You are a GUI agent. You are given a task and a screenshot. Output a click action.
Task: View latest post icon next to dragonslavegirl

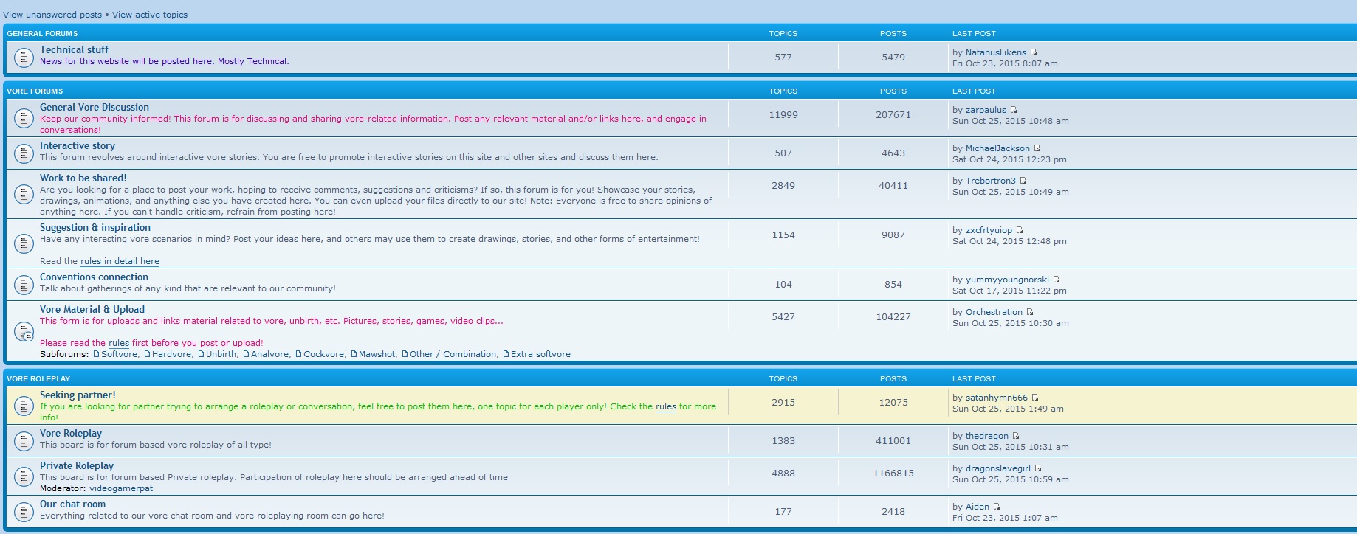[x=1038, y=468]
